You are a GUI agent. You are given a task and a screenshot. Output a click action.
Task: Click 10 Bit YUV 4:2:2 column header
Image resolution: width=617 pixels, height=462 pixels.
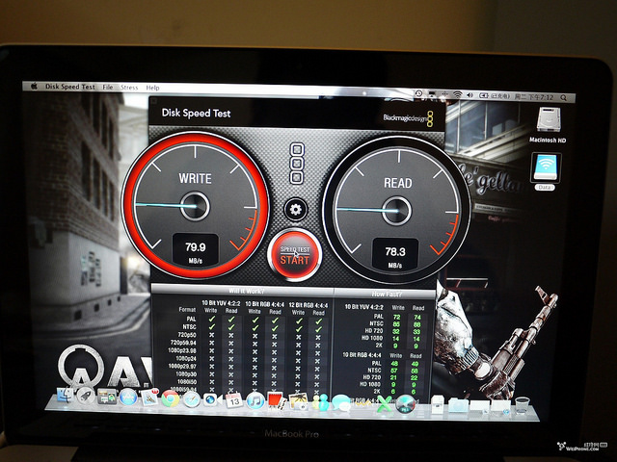point(221,303)
